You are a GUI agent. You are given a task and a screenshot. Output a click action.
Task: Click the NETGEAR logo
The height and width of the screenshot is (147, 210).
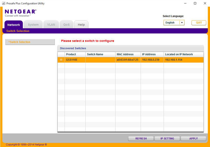[20, 13]
